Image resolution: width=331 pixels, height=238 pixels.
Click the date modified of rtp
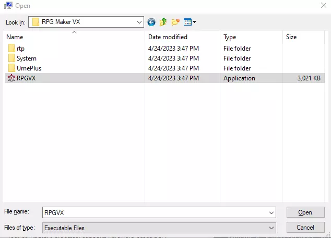tap(173, 49)
